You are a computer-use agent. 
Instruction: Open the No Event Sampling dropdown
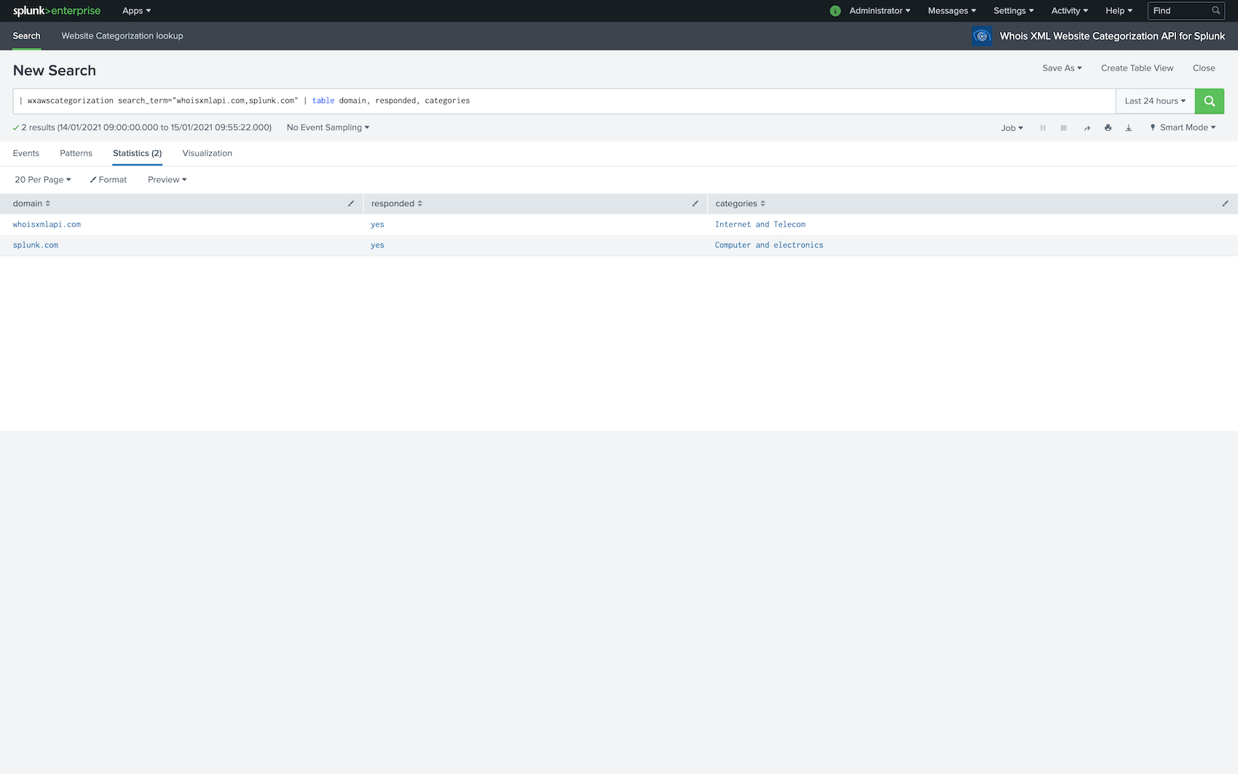pos(328,127)
